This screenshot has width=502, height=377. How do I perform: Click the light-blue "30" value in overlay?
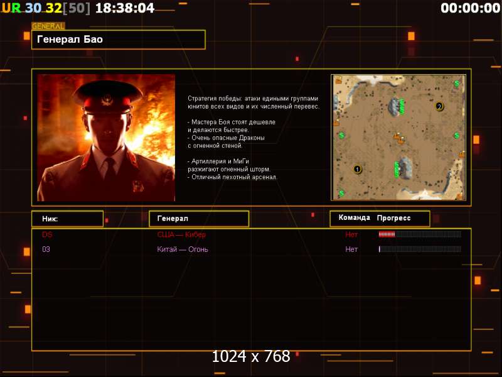coord(33,8)
